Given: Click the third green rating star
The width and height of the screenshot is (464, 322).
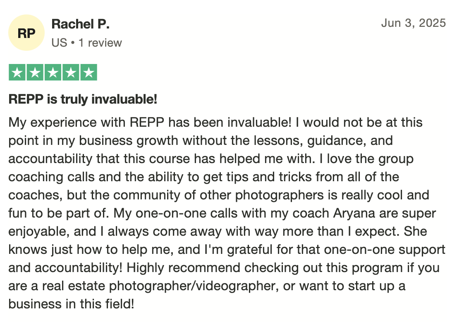Looking at the screenshot, I should [x=53, y=72].
